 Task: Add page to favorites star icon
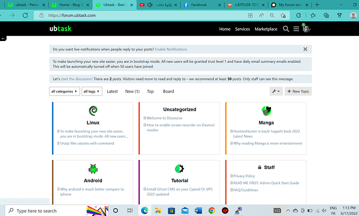[x=283, y=15]
